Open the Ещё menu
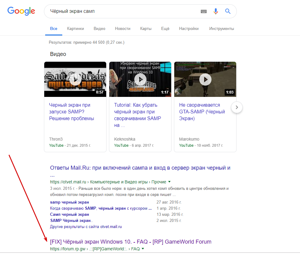The image size is (300, 254). click(x=165, y=29)
